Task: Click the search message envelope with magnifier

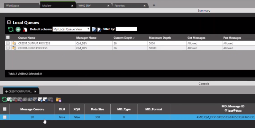Action: tap(45, 100)
